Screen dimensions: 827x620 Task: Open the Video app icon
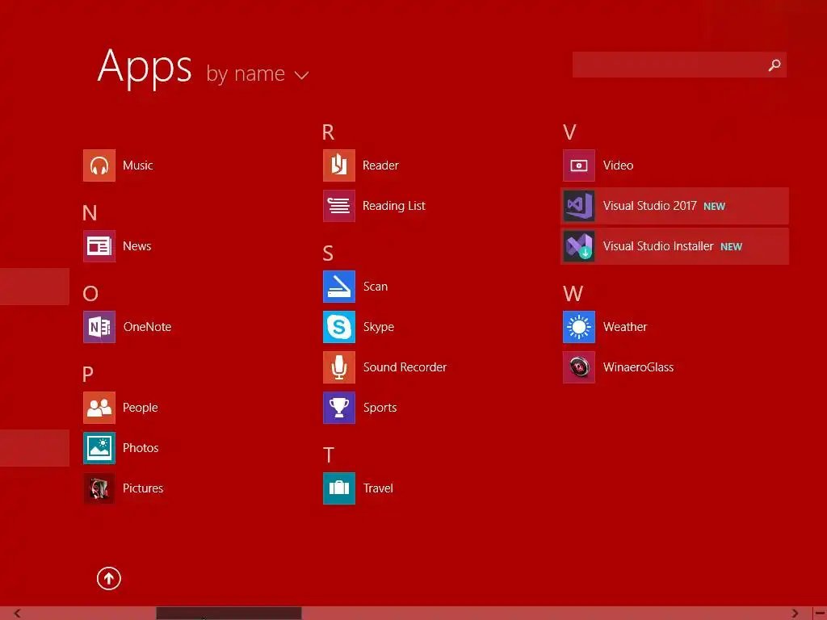click(579, 165)
